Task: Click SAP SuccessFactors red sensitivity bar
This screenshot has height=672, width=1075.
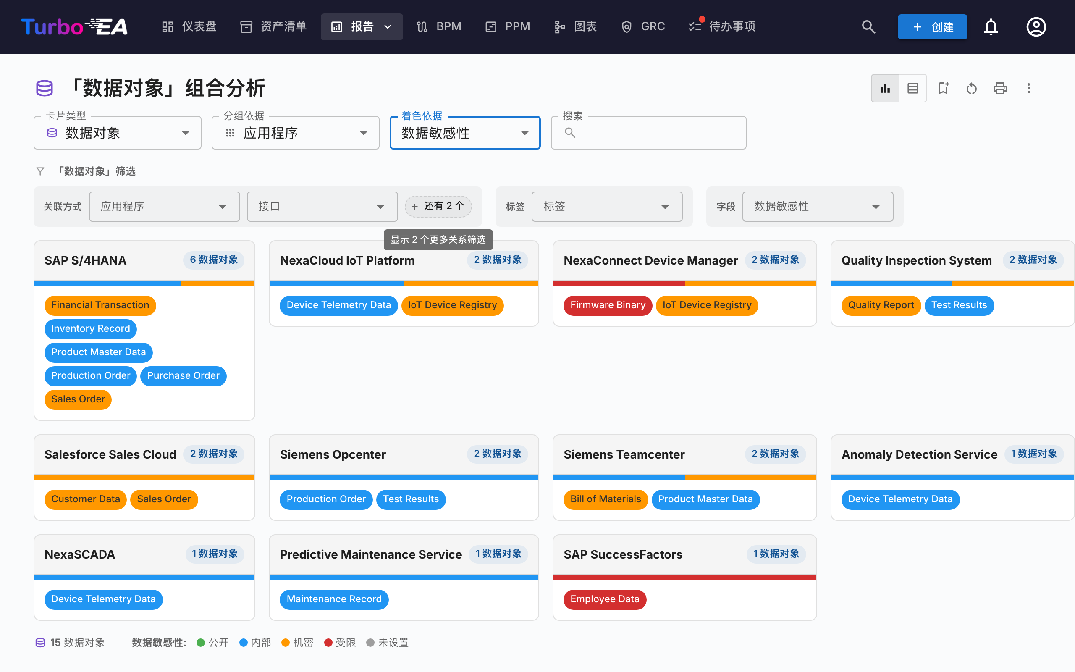Action: (684, 577)
